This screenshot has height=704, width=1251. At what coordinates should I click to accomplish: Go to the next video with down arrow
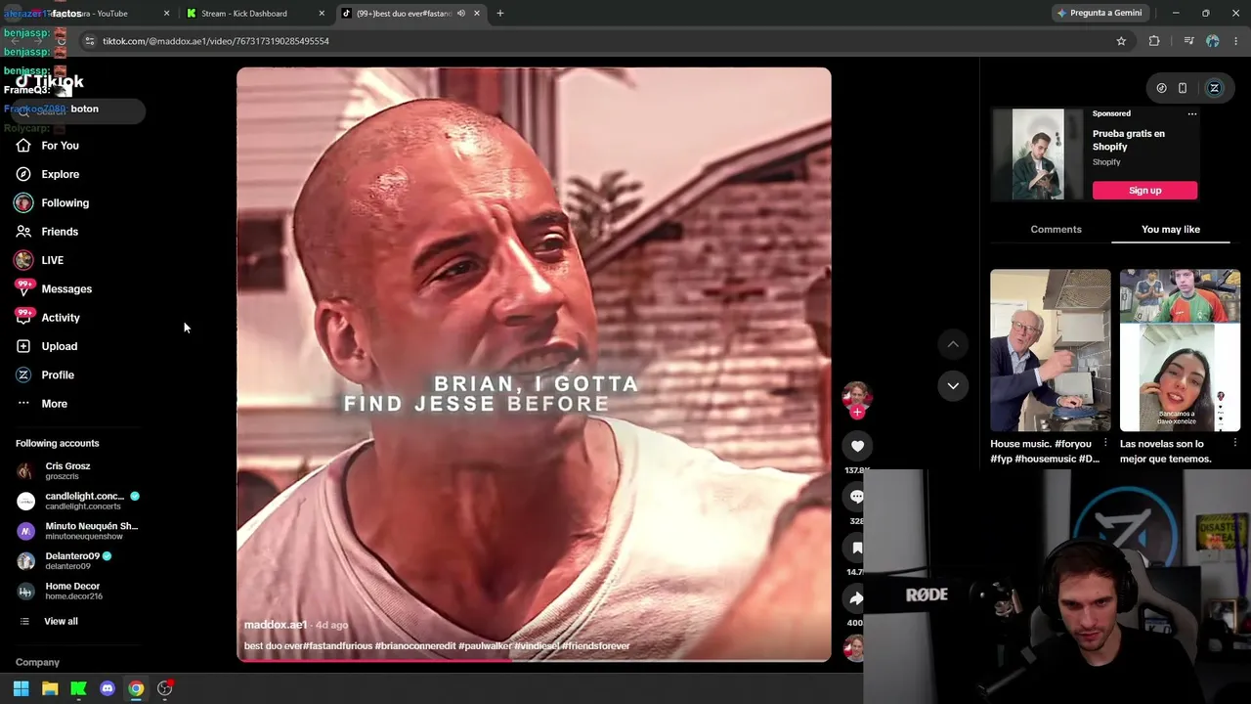953,386
